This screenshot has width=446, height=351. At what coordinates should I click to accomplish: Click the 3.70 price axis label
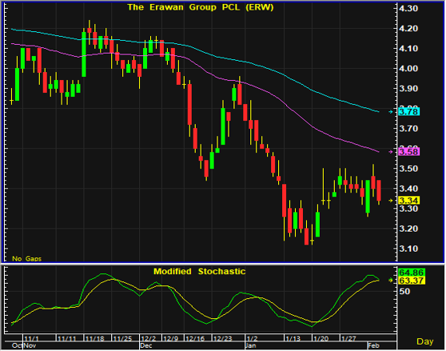pos(408,129)
